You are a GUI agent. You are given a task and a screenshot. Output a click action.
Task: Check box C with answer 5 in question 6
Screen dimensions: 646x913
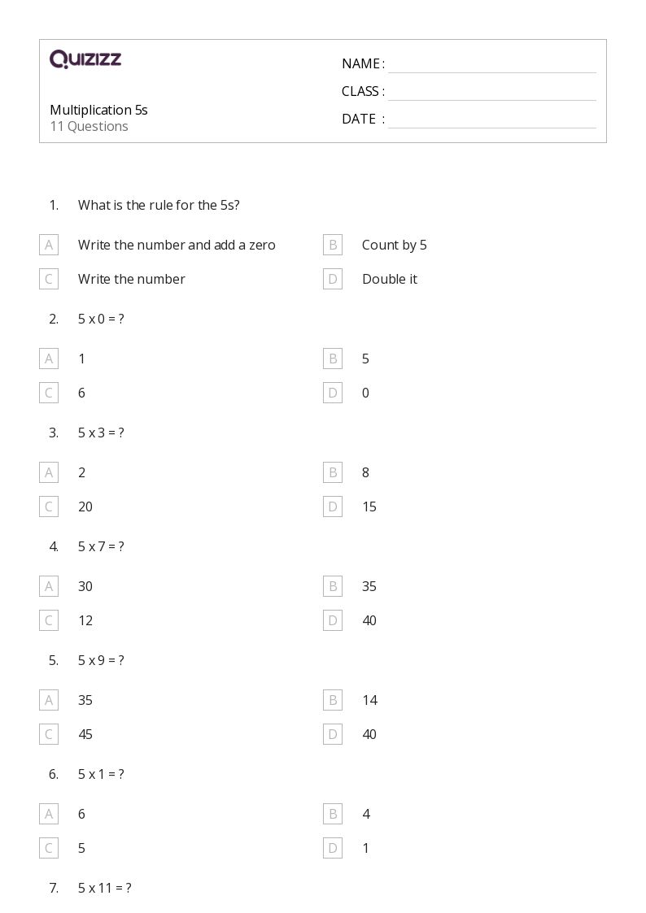coord(49,849)
